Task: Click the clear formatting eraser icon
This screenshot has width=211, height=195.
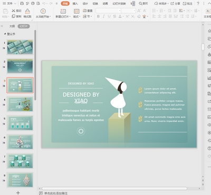Action: tap(139, 16)
